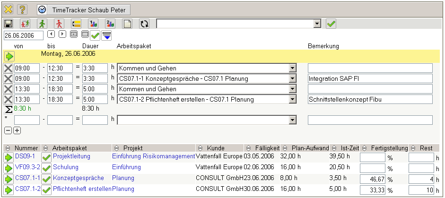Image resolution: width=445 pixels, height=198 pixels.
Task: Click the save floppy disk icon
Action: (8, 24)
